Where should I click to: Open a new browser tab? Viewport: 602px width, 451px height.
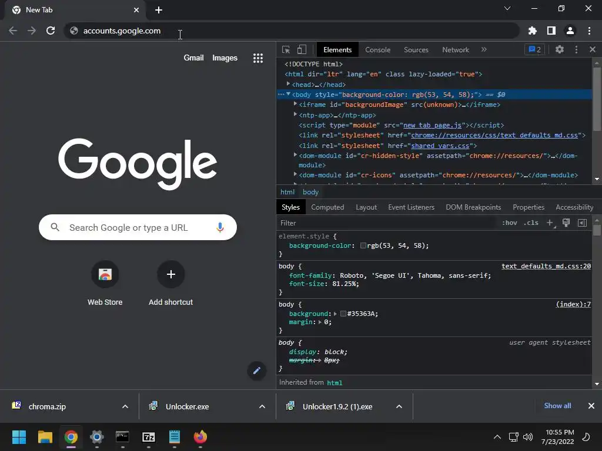(x=159, y=10)
